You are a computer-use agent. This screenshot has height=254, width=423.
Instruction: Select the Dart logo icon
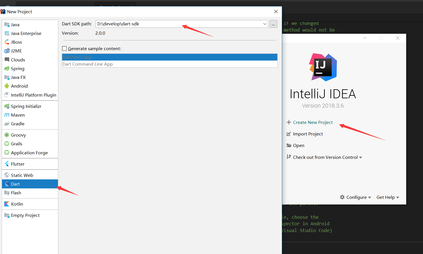click(x=7, y=184)
